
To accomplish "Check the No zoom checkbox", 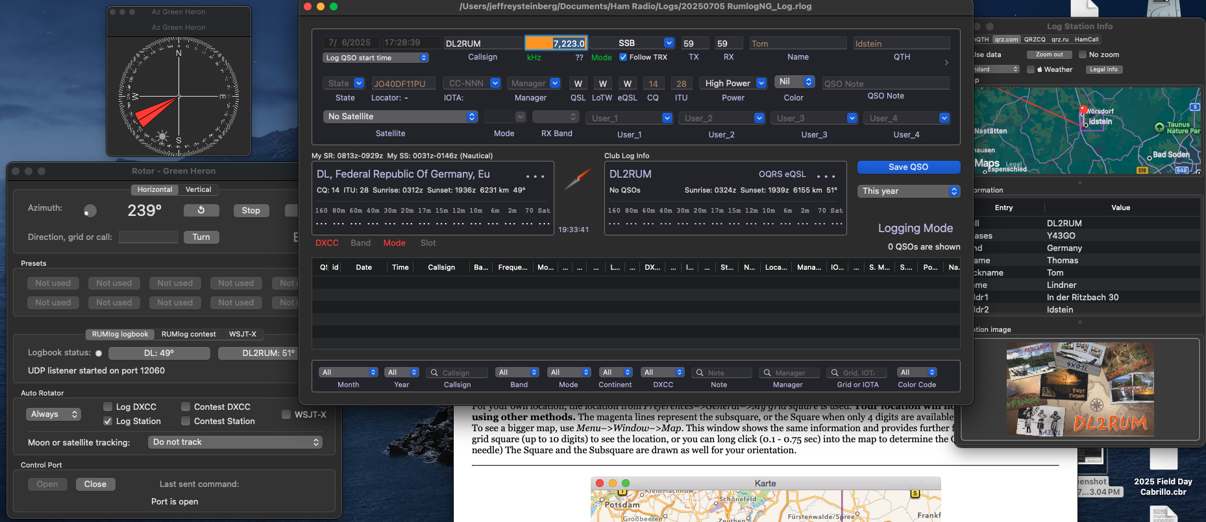I will [1082, 54].
